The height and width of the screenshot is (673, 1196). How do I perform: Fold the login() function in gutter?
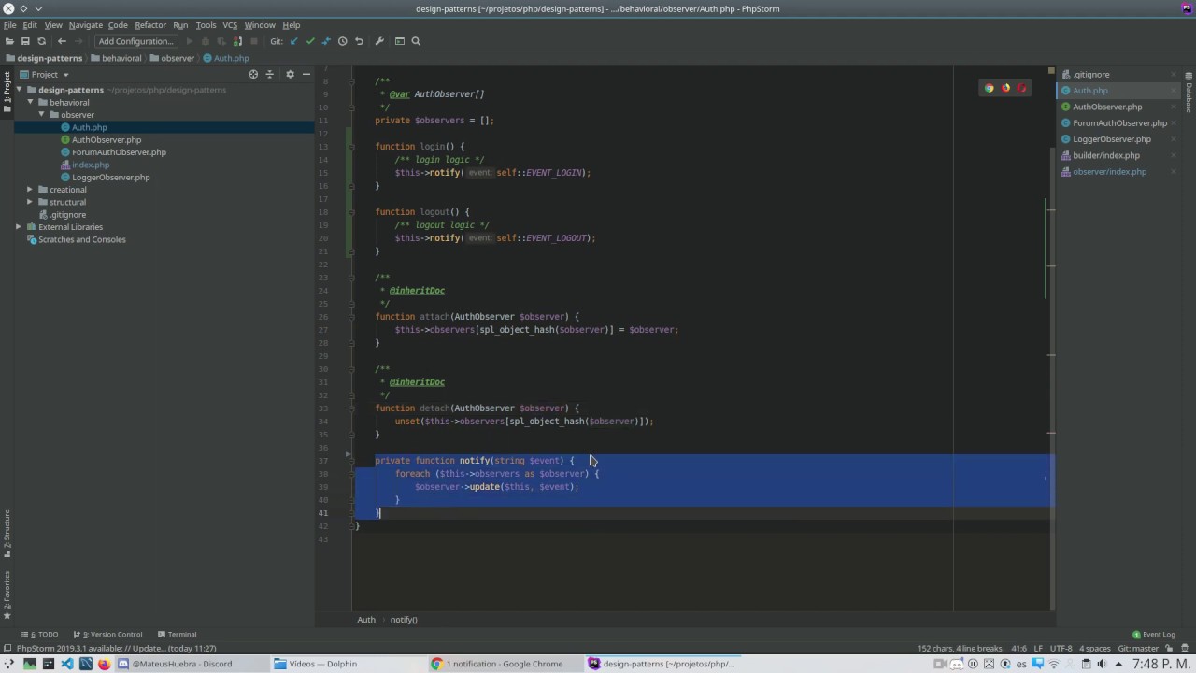coord(352,147)
